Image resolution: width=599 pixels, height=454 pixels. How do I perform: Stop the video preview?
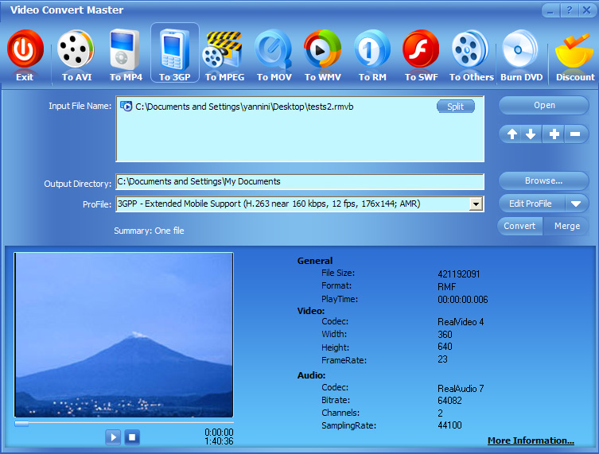(x=132, y=437)
